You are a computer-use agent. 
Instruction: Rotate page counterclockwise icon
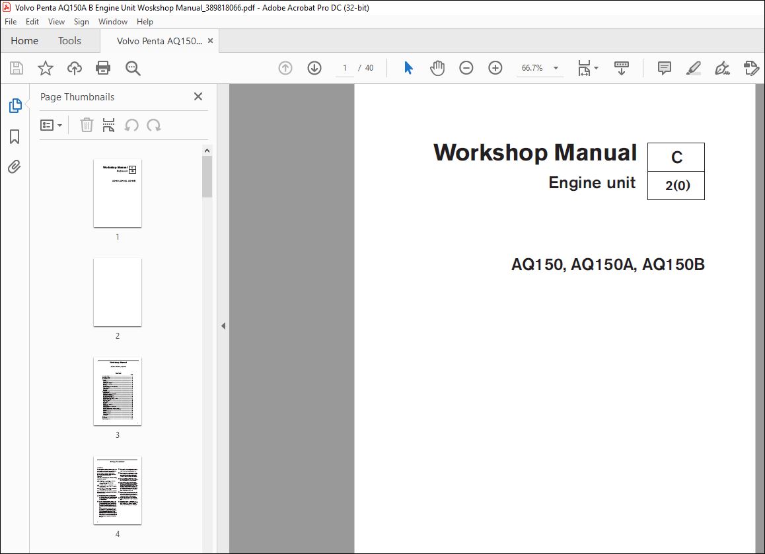click(131, 125)
